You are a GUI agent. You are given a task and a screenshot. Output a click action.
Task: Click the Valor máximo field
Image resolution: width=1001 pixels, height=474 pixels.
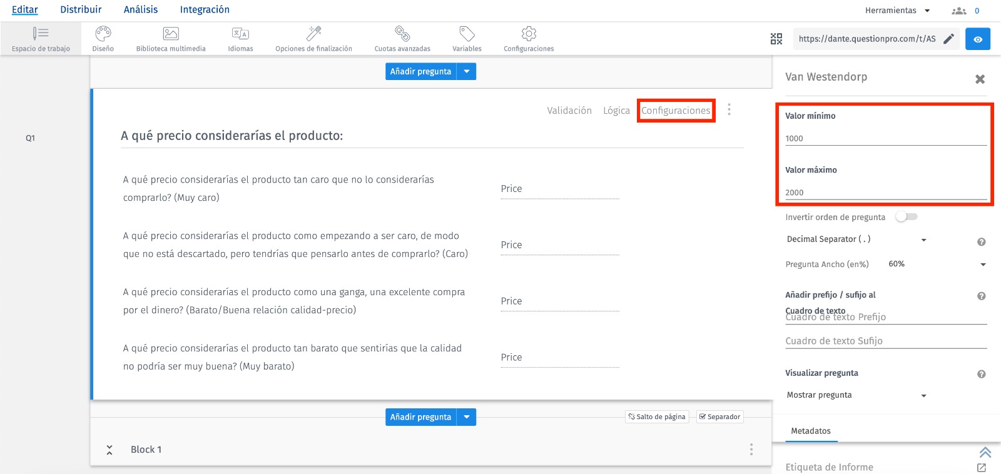pyautogui.click(x=886, y=193)
